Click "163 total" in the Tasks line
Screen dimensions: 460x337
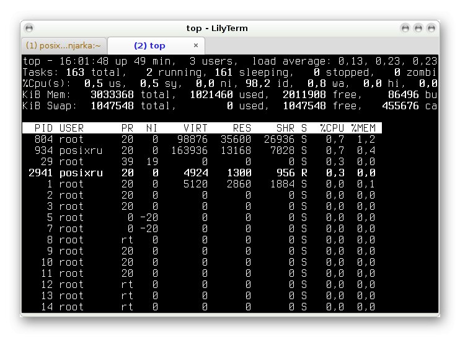point(93,72)
